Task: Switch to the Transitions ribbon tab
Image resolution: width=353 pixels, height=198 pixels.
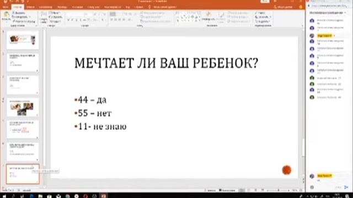Action: coord(62,7)
